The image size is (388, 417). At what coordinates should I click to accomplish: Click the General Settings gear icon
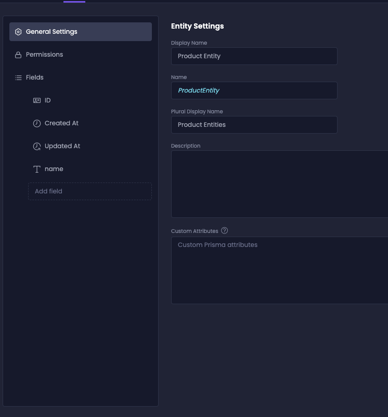pyautogui.click(x=18, y=32)
